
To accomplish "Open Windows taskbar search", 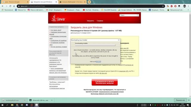I will coord(7,105).
